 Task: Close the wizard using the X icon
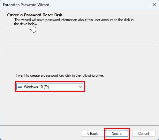[154, 4]
